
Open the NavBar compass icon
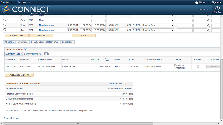click(x=217, y=8)
